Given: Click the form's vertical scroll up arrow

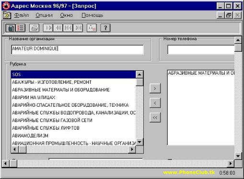Looking at the screenshot, I should coord(238,40).
